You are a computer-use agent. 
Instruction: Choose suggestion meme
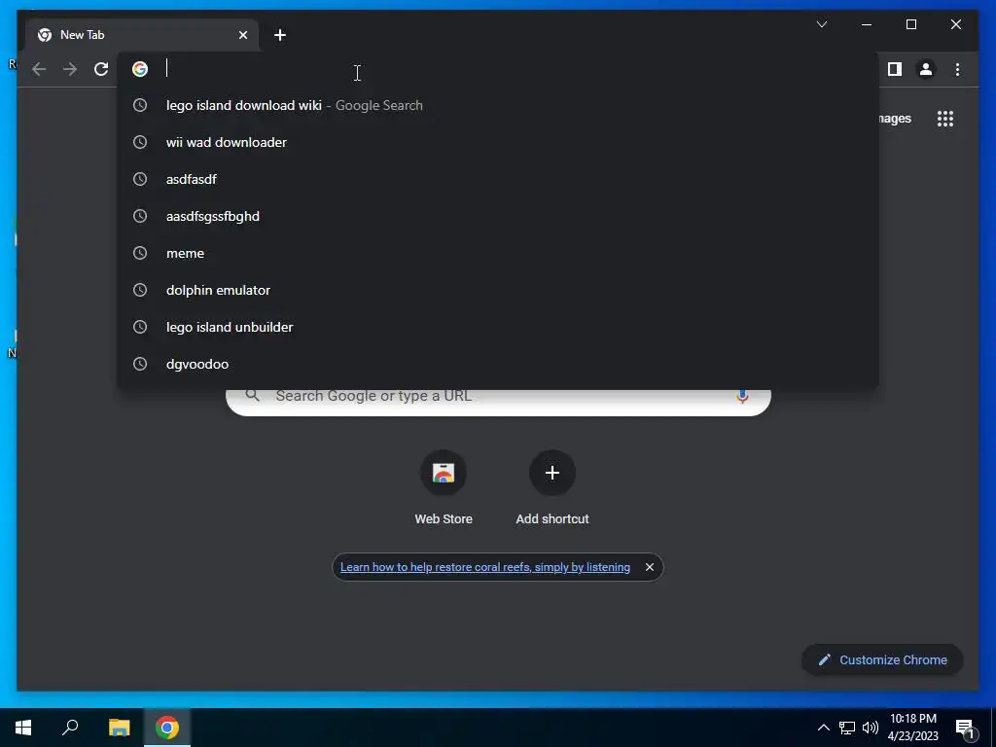(498, 253)
